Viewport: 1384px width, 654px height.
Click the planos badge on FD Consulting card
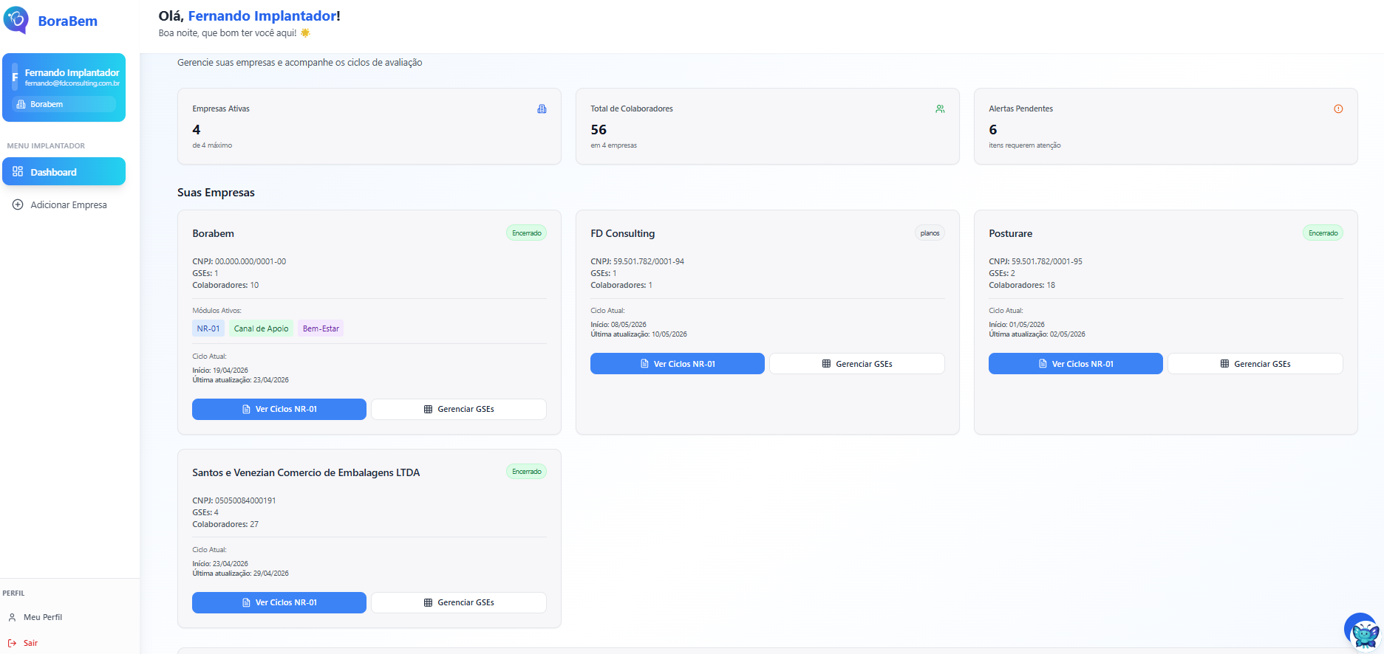tap(930, 233)
